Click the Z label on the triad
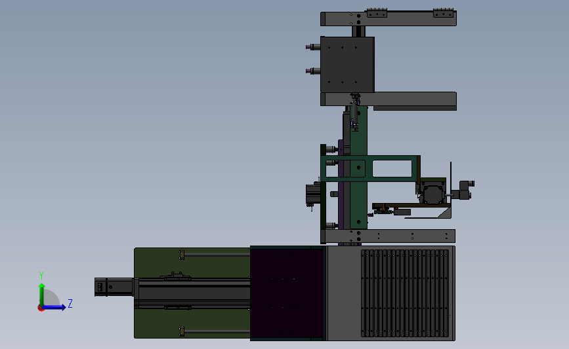 pyautogui.click(x=70, y=303)
